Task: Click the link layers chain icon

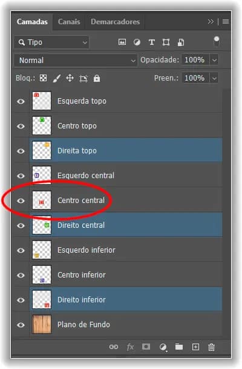Action: point(114,347)
